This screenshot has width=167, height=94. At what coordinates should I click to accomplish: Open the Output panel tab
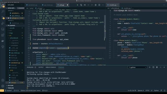(41, 67)
